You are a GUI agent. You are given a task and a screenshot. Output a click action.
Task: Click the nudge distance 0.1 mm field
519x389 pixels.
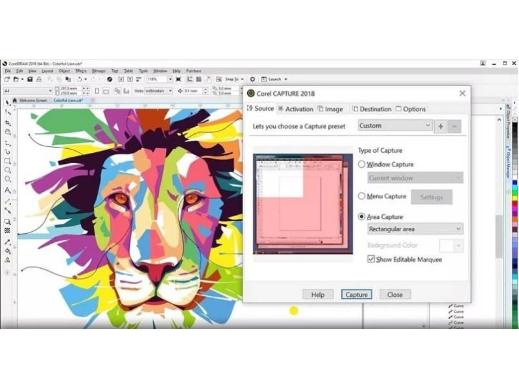point(193,91)
